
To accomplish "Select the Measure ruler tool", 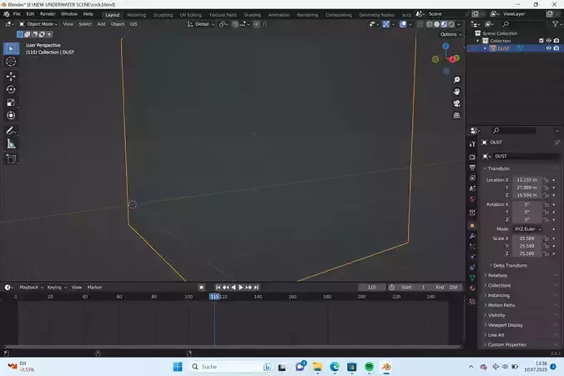I will (11, 144).
